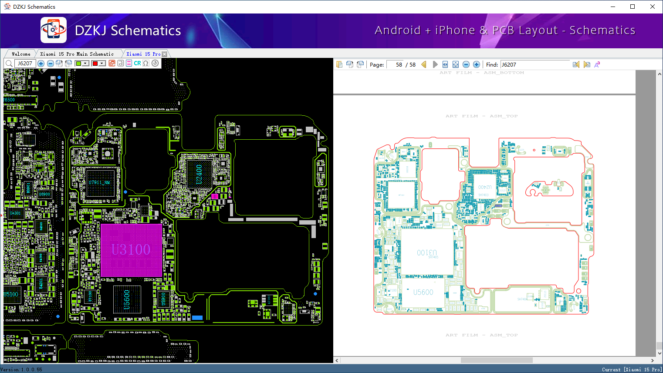Click the green color swatch
Screen dimensions: 663x373
point(79,64)
